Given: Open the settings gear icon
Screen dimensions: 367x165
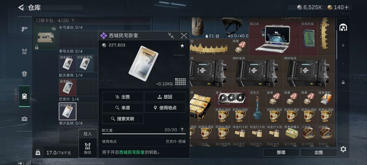Looking at the screenshot, I should tap(343, 149).
